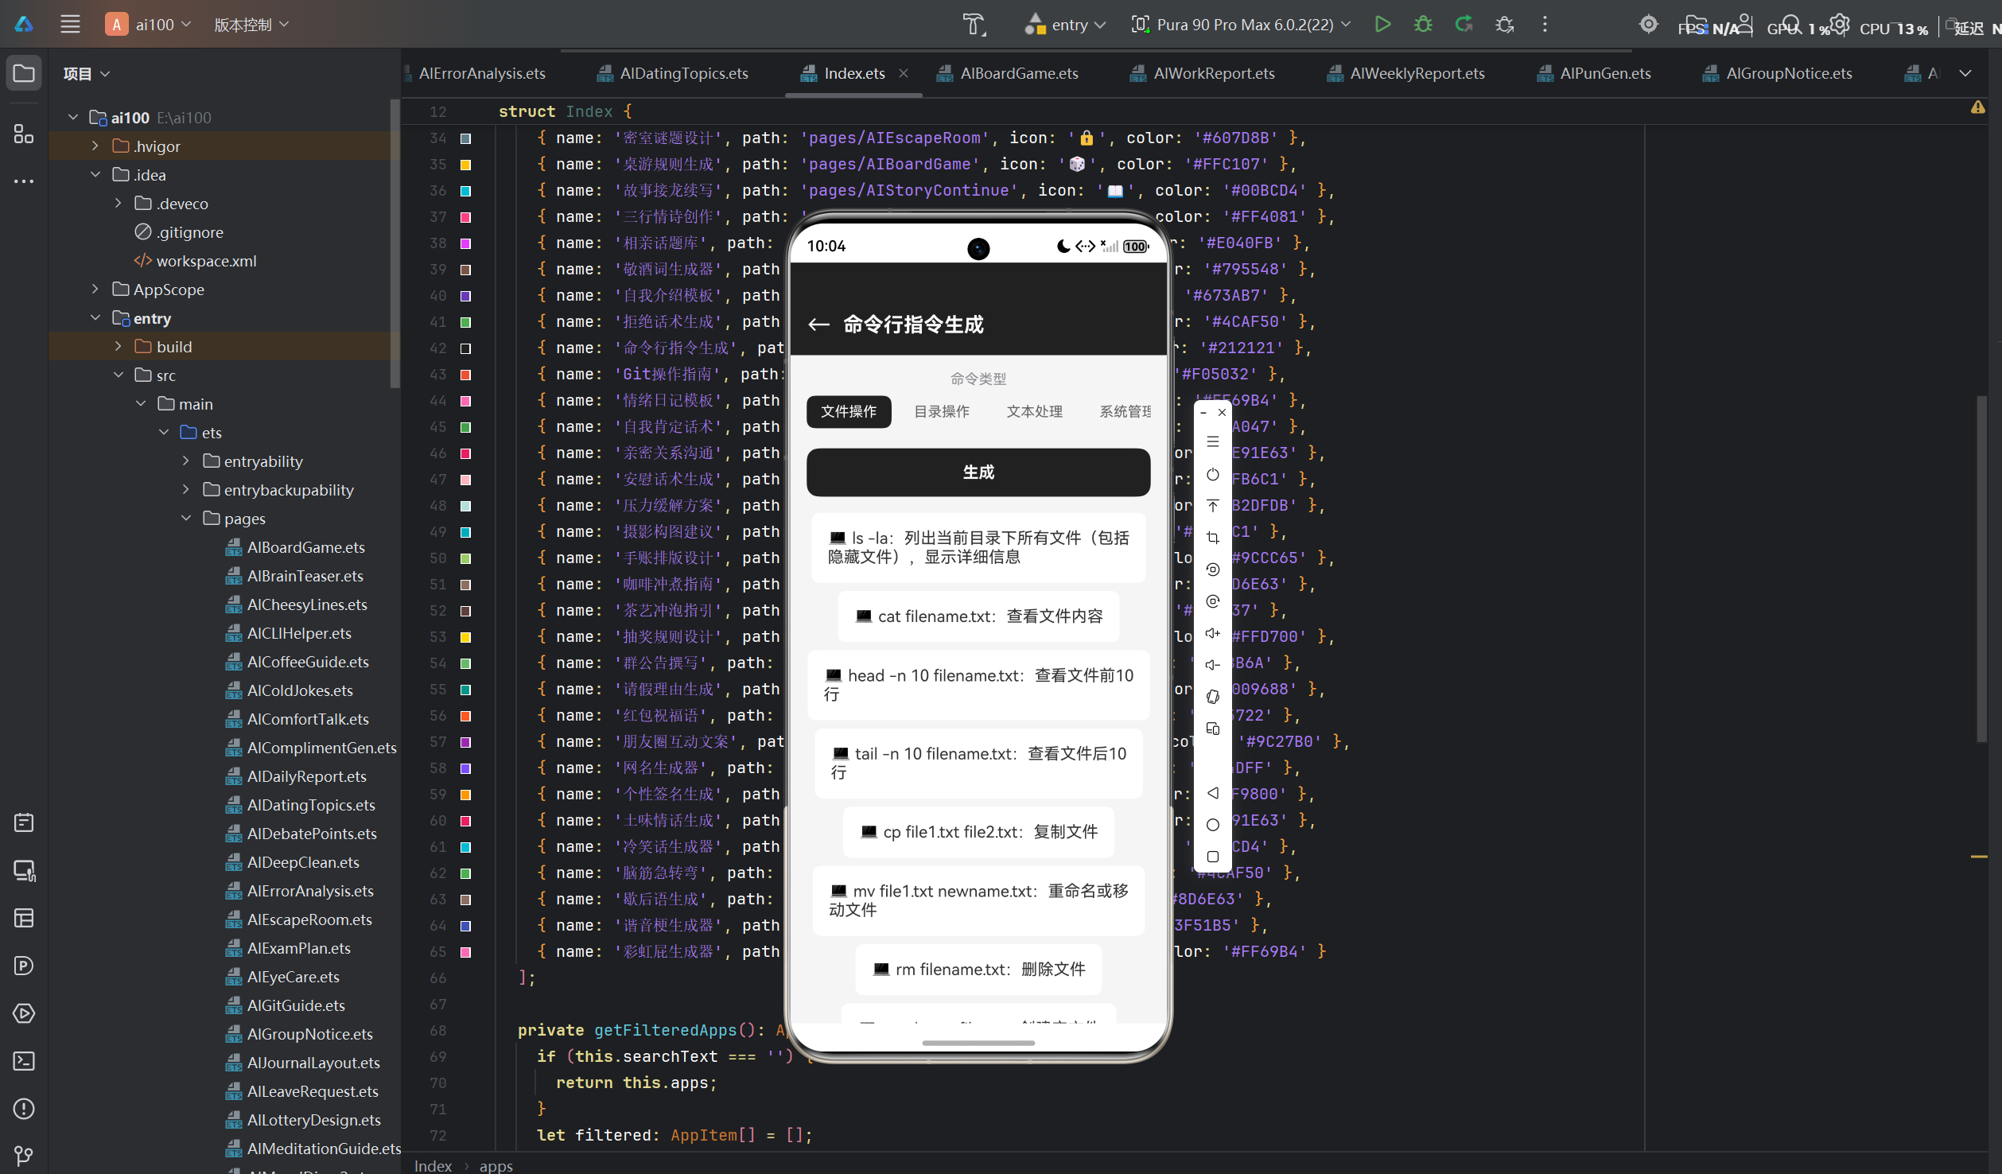2002x1174 pixels.
Task: Click color swatch on line 35 gutter
Action: [x=466, y=165]
